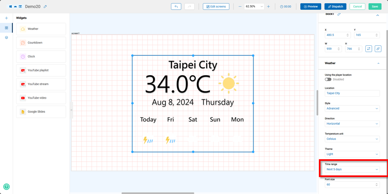
Task: Add the Countdown widget
Action: coord(41,43)
